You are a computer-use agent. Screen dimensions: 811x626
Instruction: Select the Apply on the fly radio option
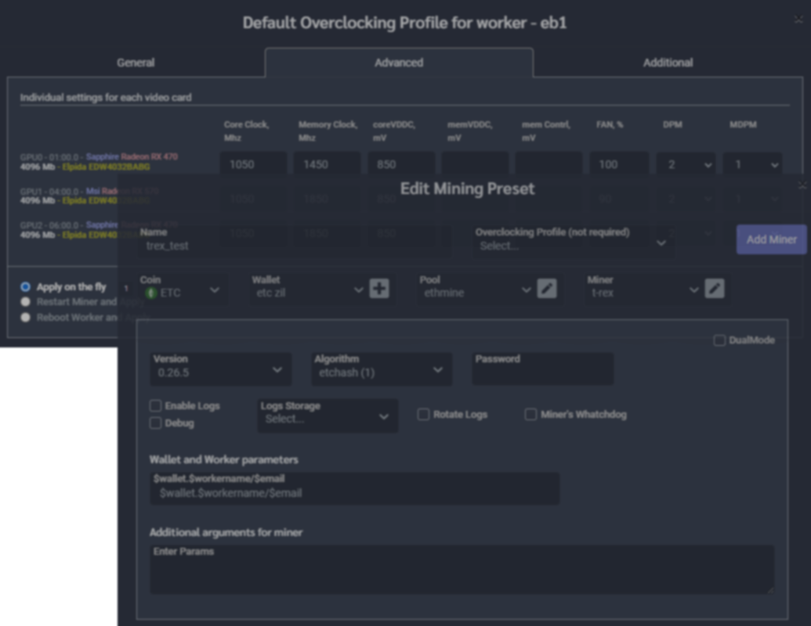(x=26, y=287)
